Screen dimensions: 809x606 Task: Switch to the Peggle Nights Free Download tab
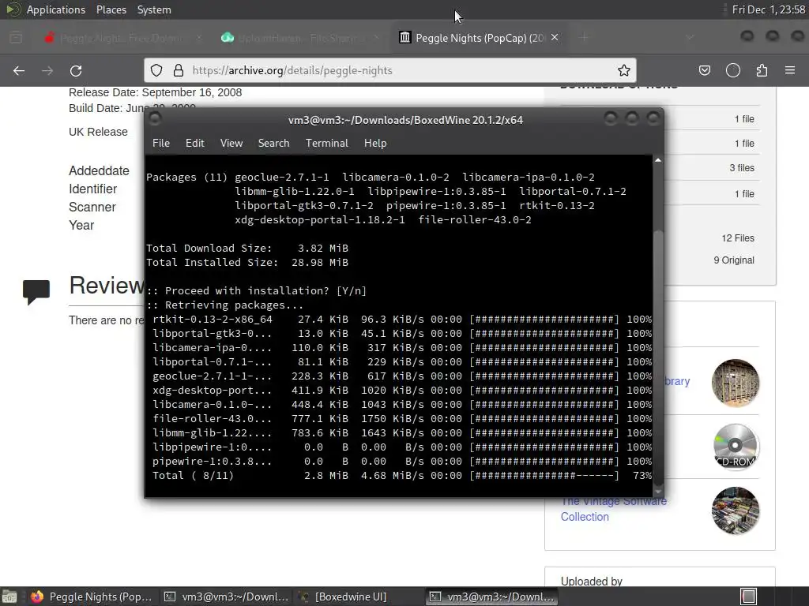[x=122, y=38]
